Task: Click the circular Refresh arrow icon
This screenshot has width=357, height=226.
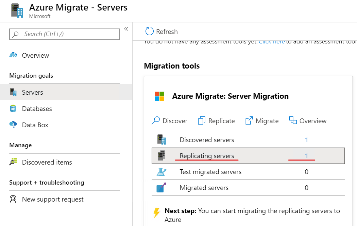Action: (x=150, y=31)
